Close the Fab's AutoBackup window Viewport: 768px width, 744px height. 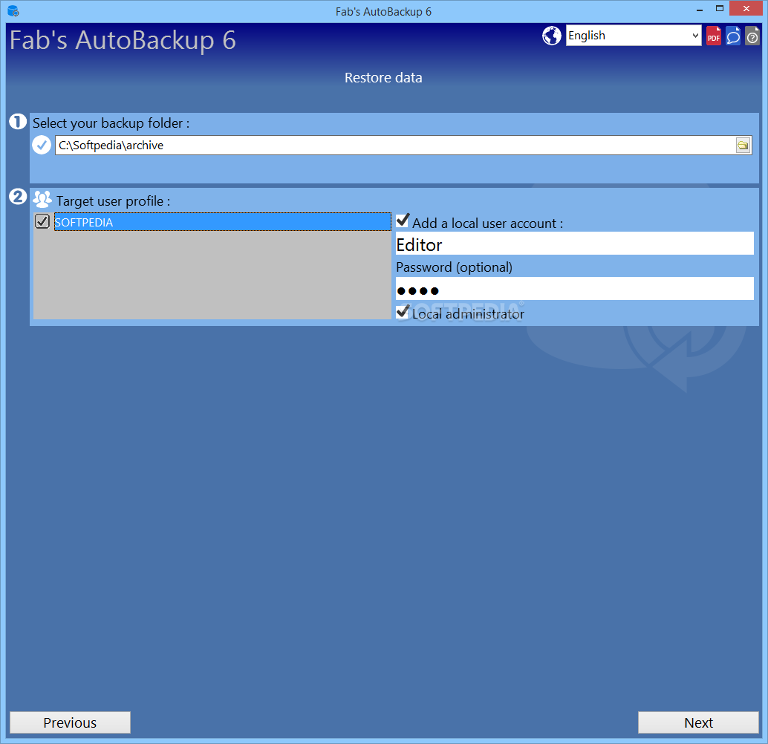[x=746, y=9]
